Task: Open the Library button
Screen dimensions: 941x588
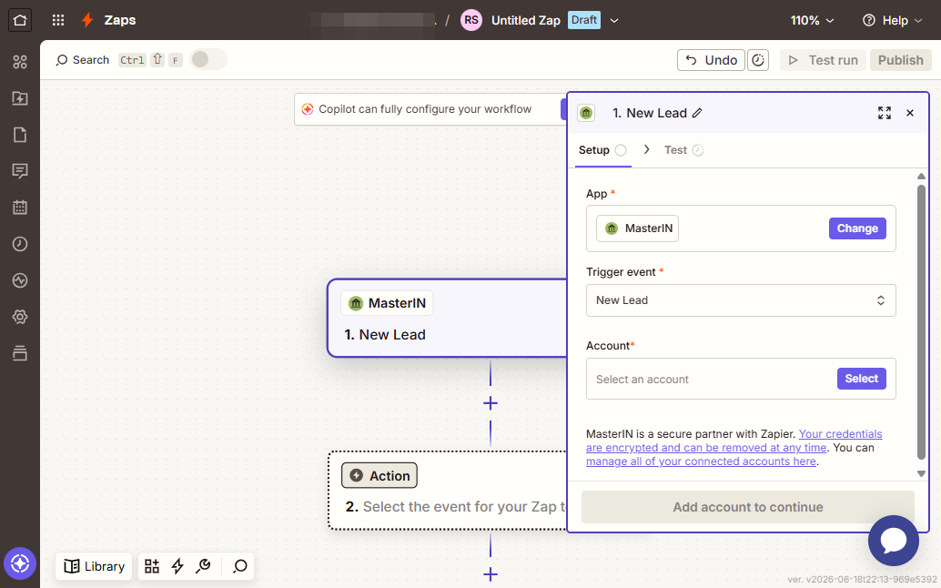Action: point(95,566)
